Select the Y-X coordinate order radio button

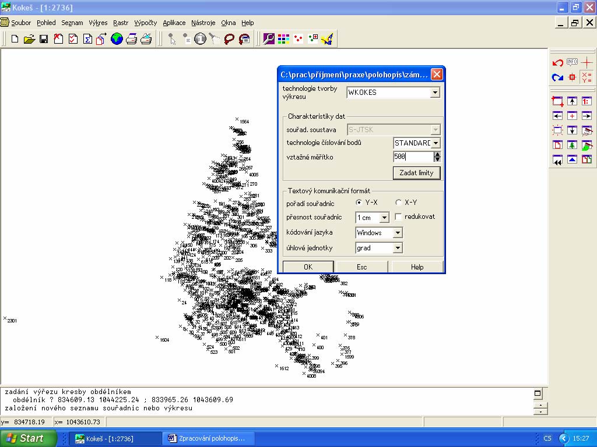359,202
